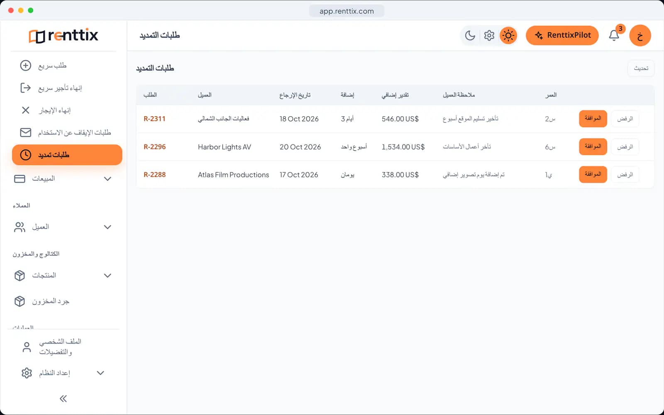
Task: Click the تحديث refresh button
Action: (x=641, y=68)
